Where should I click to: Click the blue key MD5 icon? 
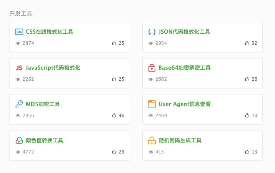point(19,104)
